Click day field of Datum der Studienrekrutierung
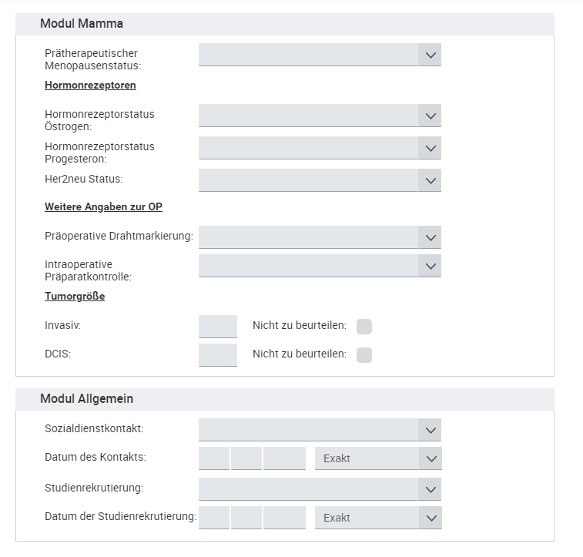The height and width of the screenshot is (557, 583). (x=214, y=518)
